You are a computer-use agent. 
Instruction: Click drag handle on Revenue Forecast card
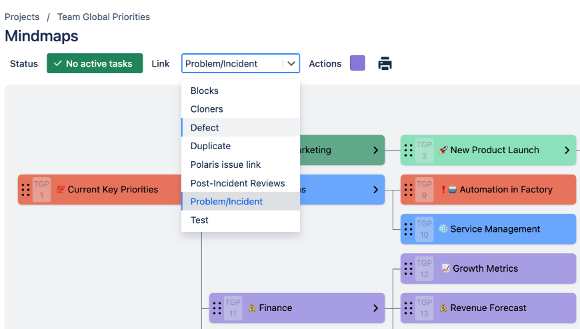tap(409, 308)
